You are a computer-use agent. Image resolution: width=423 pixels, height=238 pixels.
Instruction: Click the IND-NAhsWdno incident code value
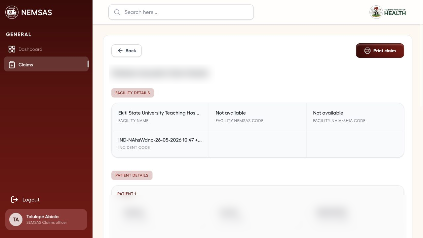[160, 140]
